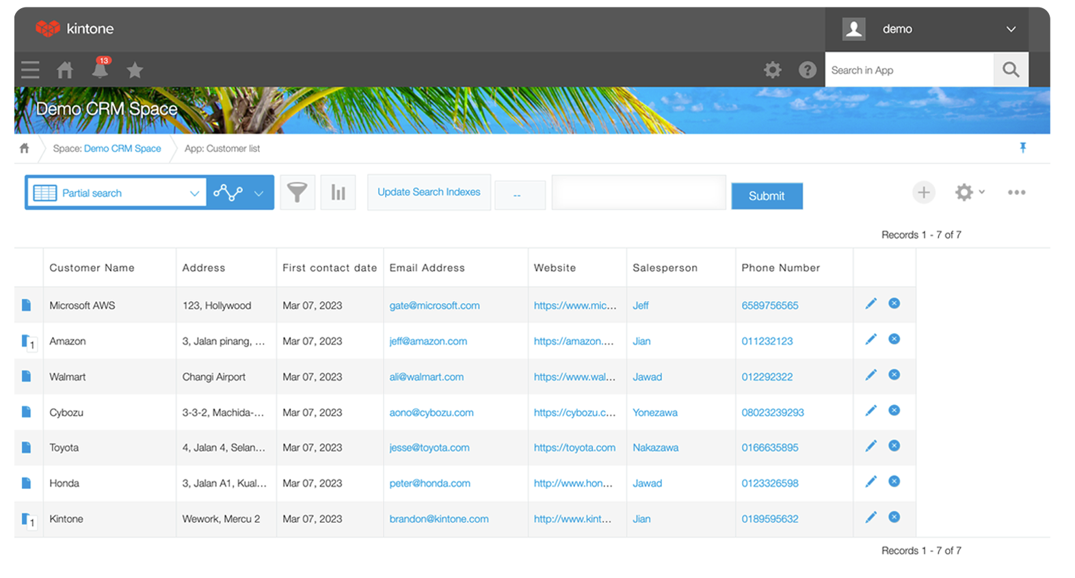Add new record plus icon
1075x578 pixels.
[x=924, y=192]
